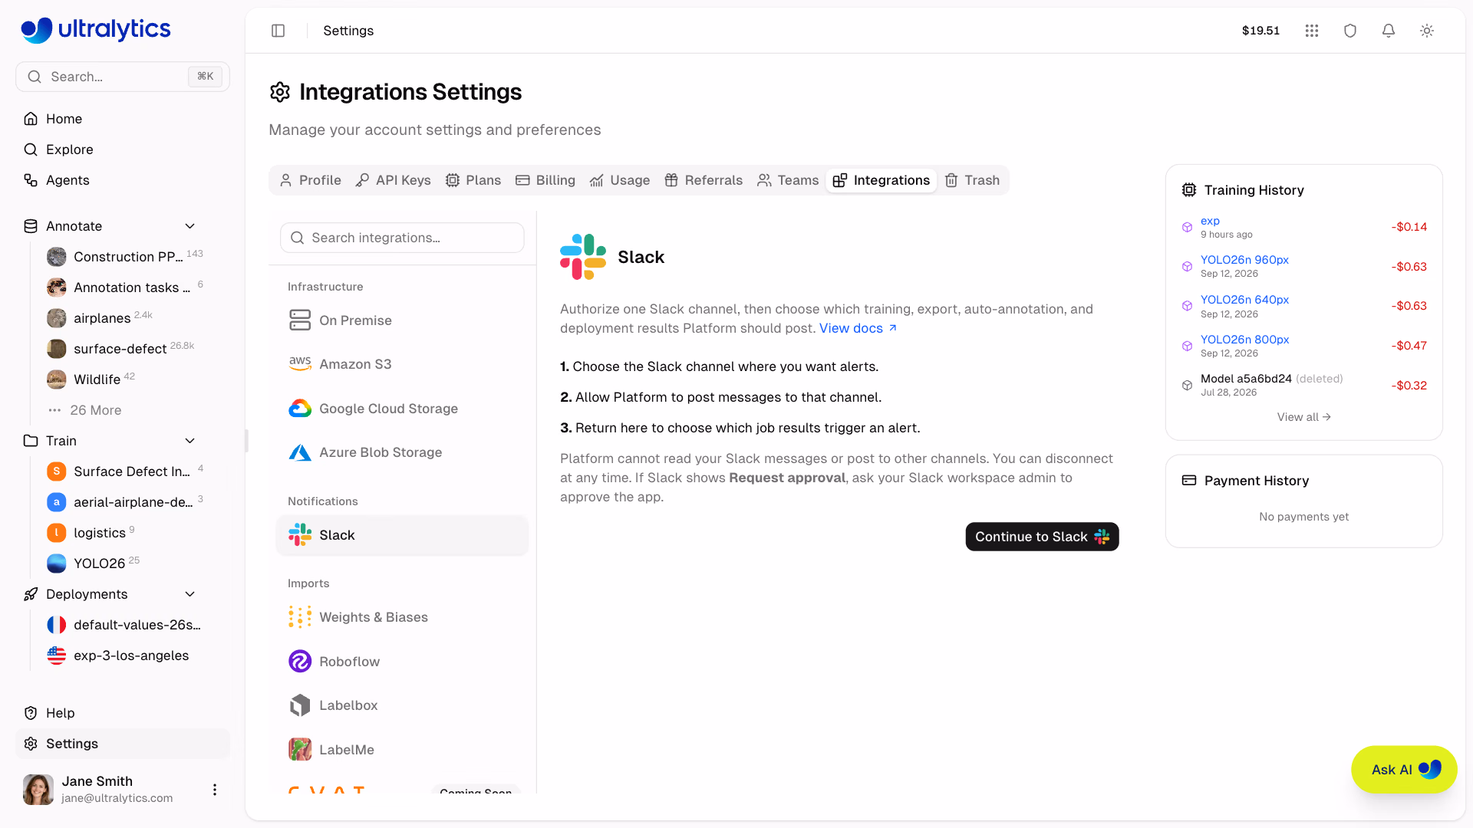
Task: Collapse the Annotate section chevron
Action: click(x=190, y=226)
